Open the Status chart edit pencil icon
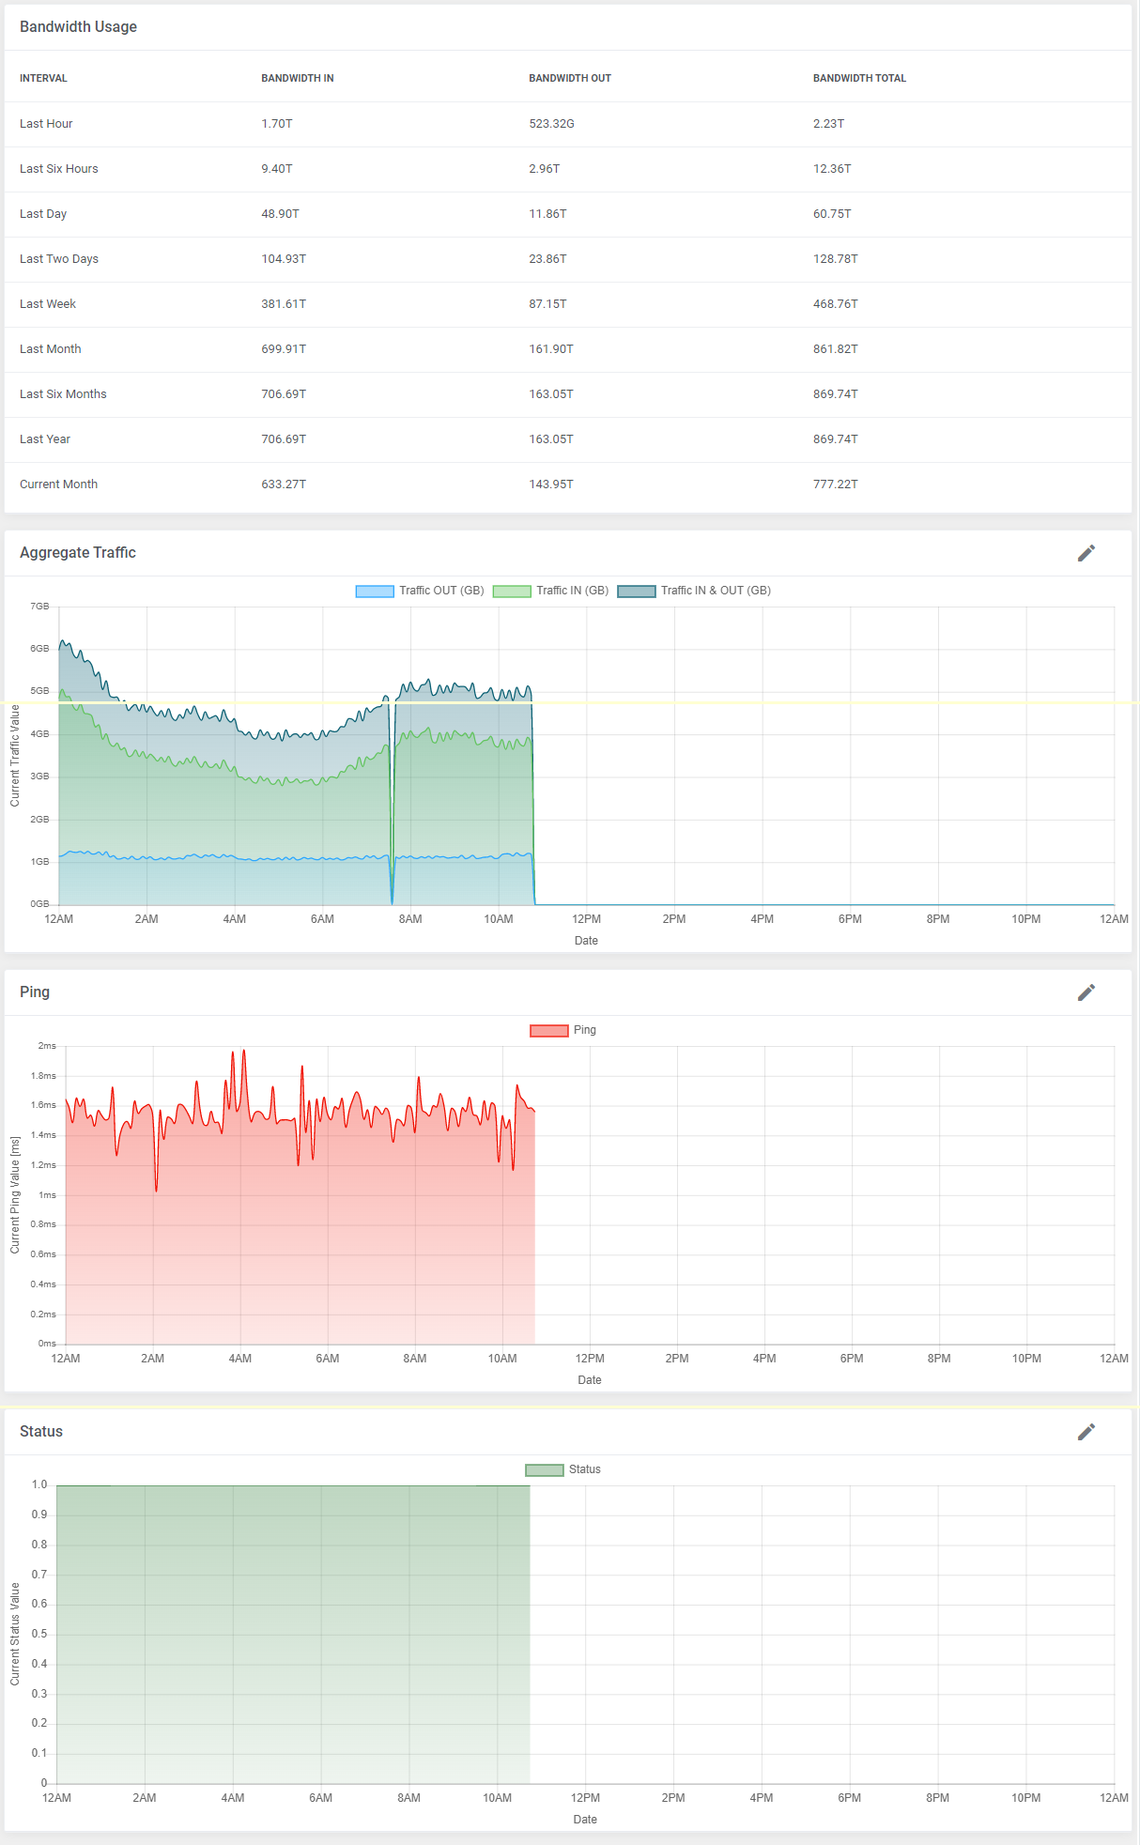This screenshot has width=1140, height=1845. 1086,1432
